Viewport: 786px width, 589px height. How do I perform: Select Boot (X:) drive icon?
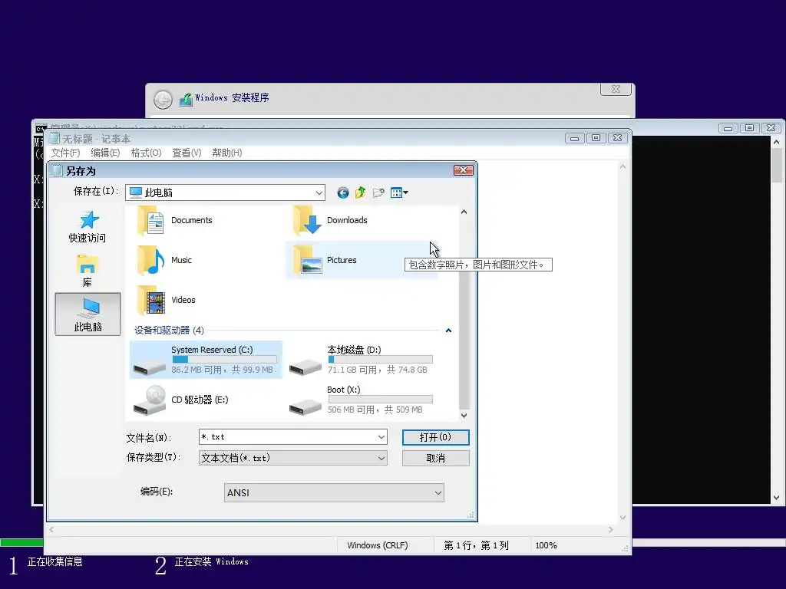click(305, 406)
